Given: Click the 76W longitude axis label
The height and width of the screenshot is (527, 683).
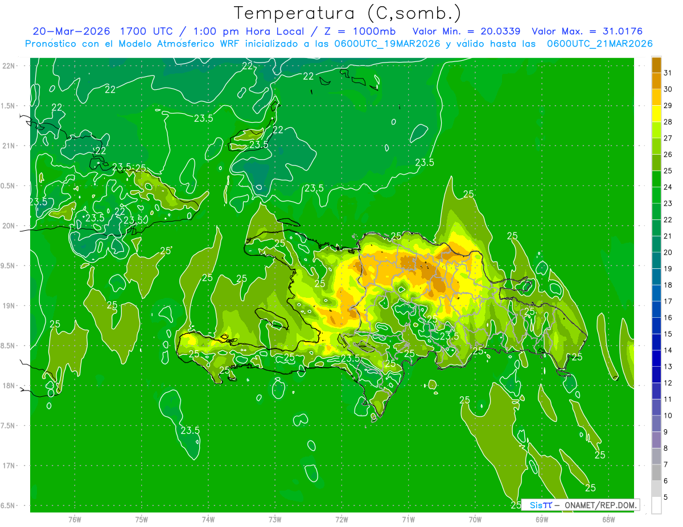Looking at the screenshot, I should [75, 519].
